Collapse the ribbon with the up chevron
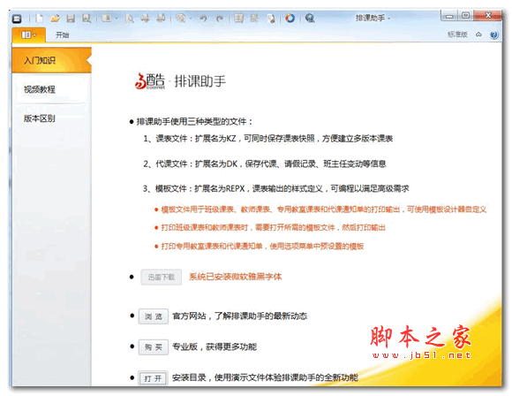 (478, 34)
